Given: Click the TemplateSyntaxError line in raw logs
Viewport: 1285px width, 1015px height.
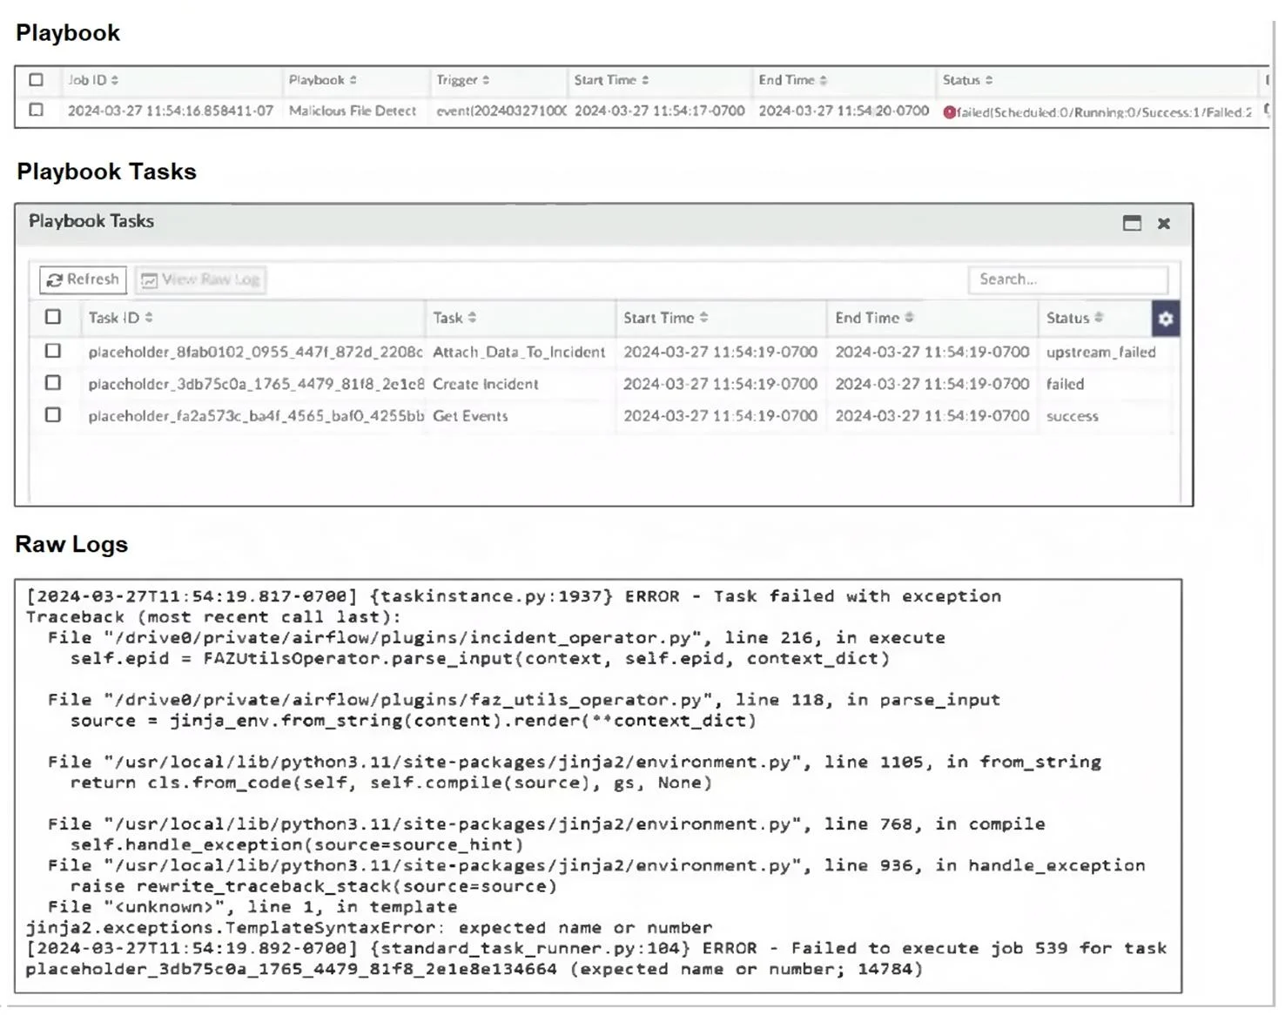Looking at the screenshot, I should tap(369, 928).
